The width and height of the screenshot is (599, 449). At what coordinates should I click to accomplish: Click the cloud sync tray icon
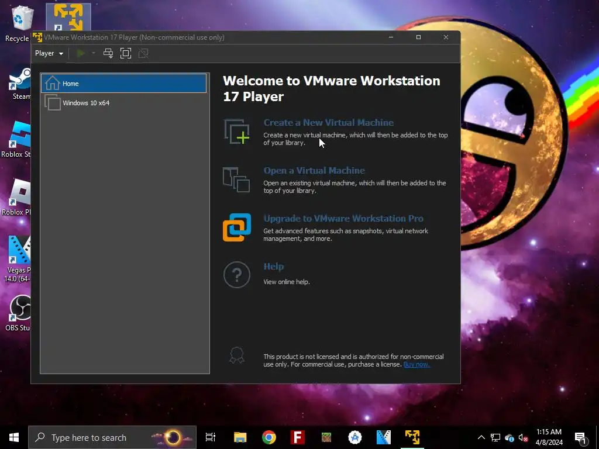click(510, 437)
